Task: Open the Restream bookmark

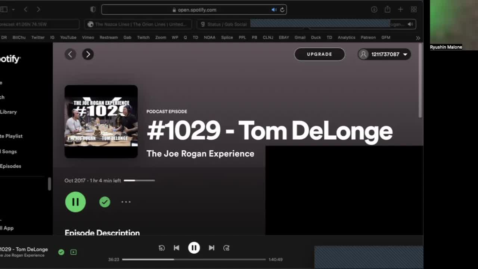Action: 109,37
